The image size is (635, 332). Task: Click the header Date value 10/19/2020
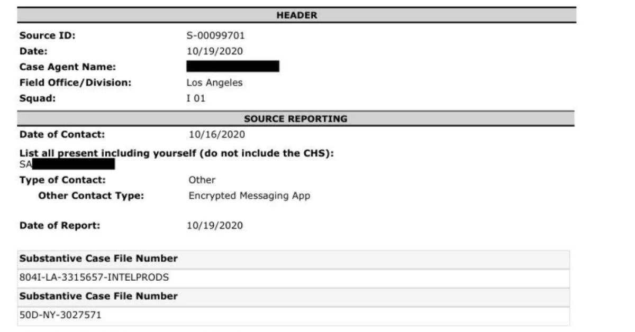click(x=215, y=51)
